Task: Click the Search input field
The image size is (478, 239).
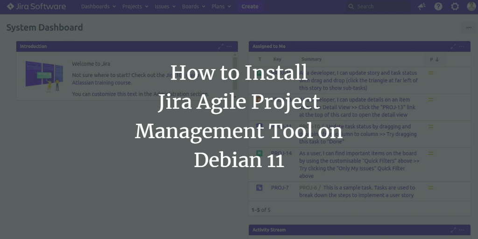Action: [x=377, y=7]
